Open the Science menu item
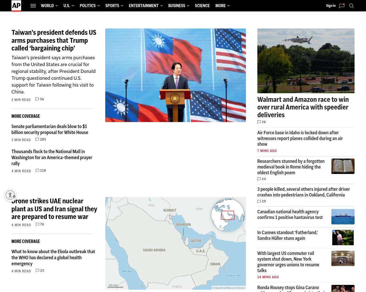The height and width of the screenshot is (292, 366). tap(202, 6)
